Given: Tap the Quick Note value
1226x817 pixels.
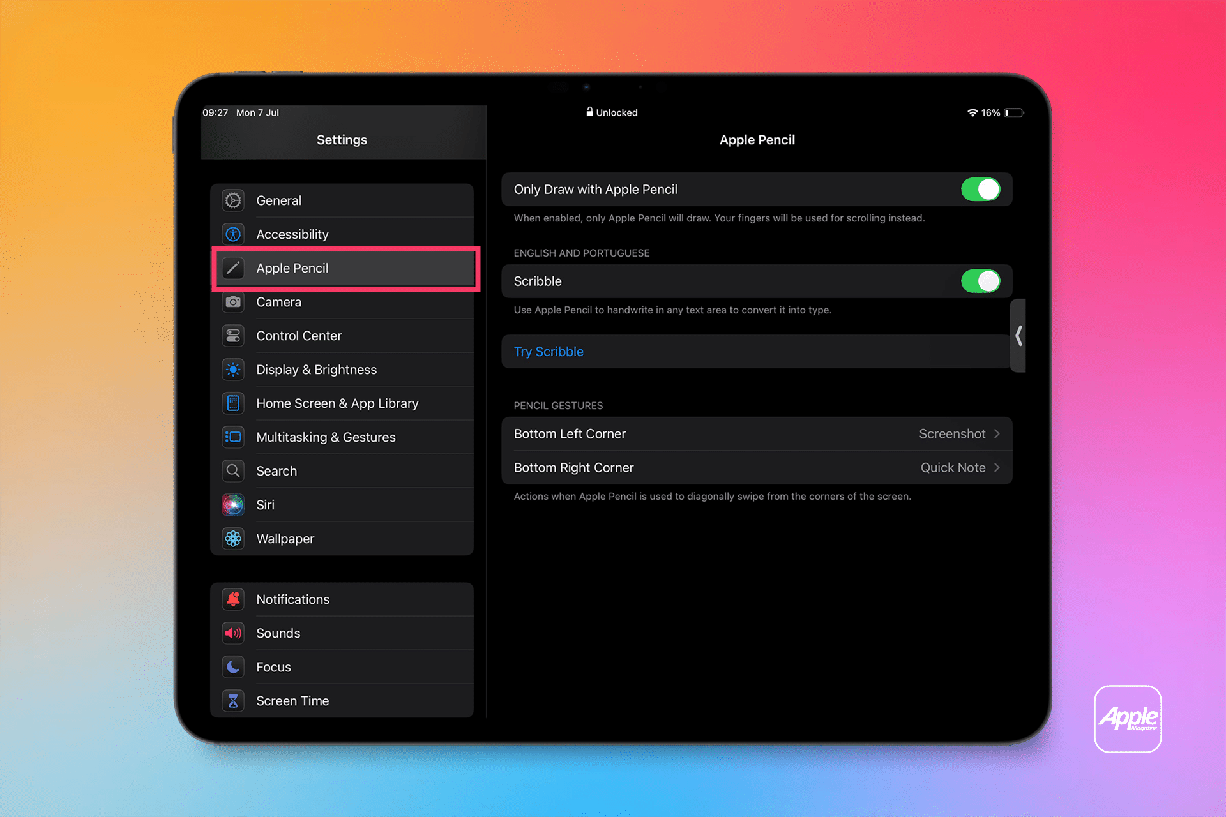Looking at the screenshot, I should [953, 468].
